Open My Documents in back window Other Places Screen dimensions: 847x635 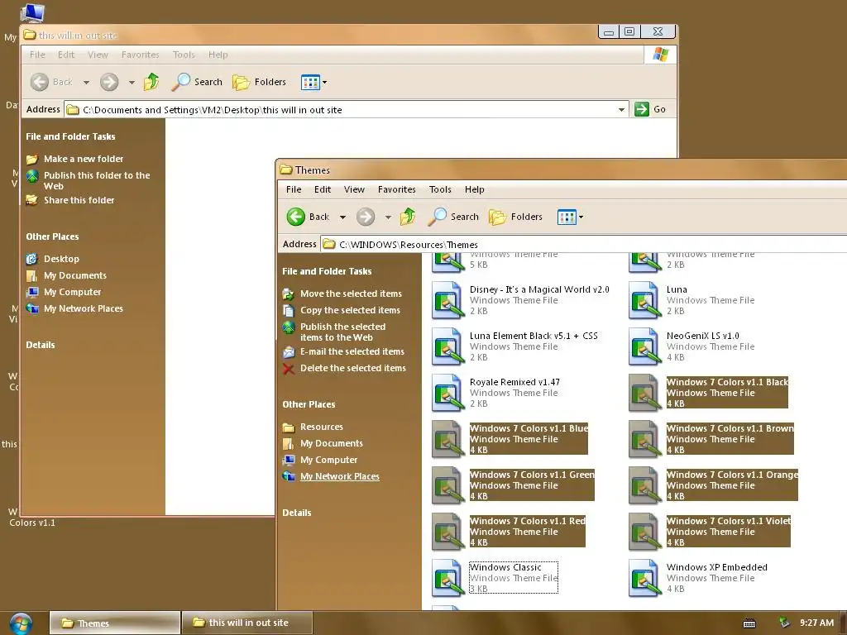(75, 275)
